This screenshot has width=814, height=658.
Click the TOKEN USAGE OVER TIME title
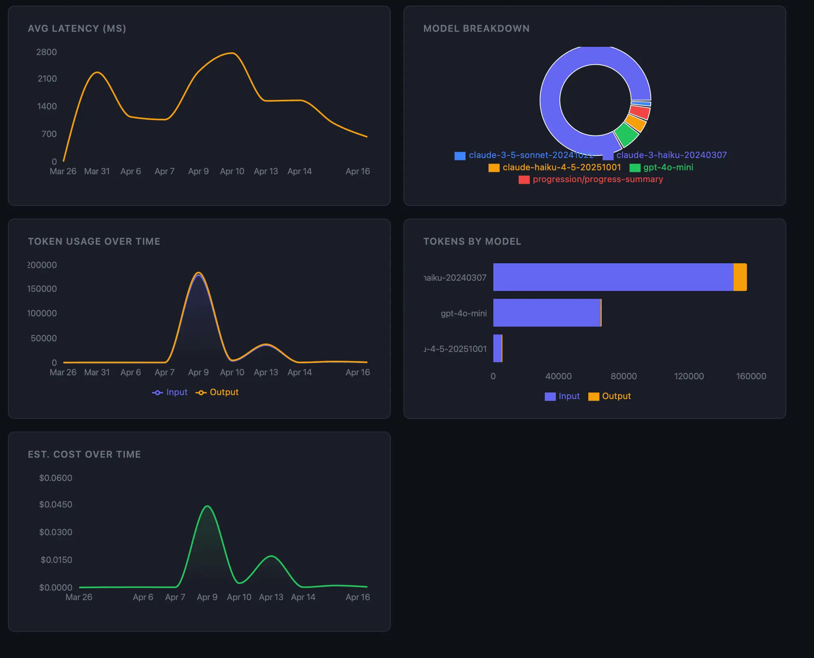pos(94,242)
